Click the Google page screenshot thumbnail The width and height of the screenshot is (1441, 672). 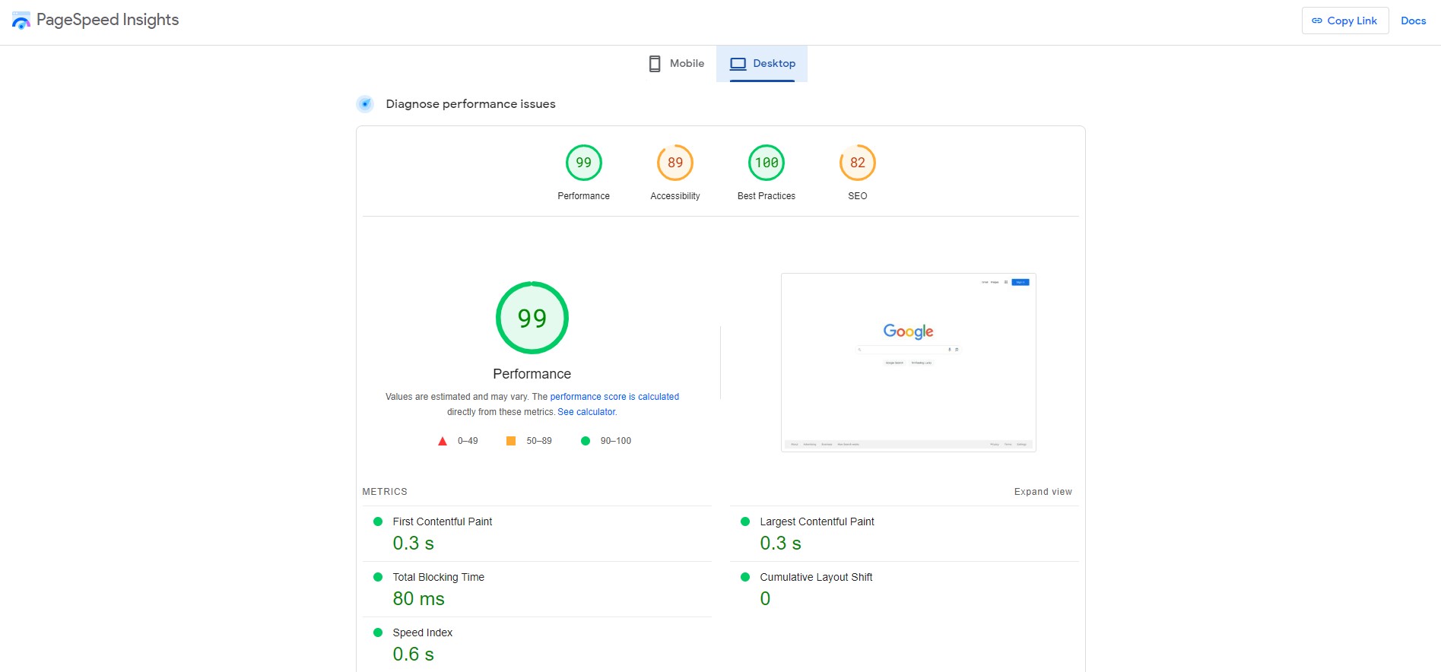908,363
